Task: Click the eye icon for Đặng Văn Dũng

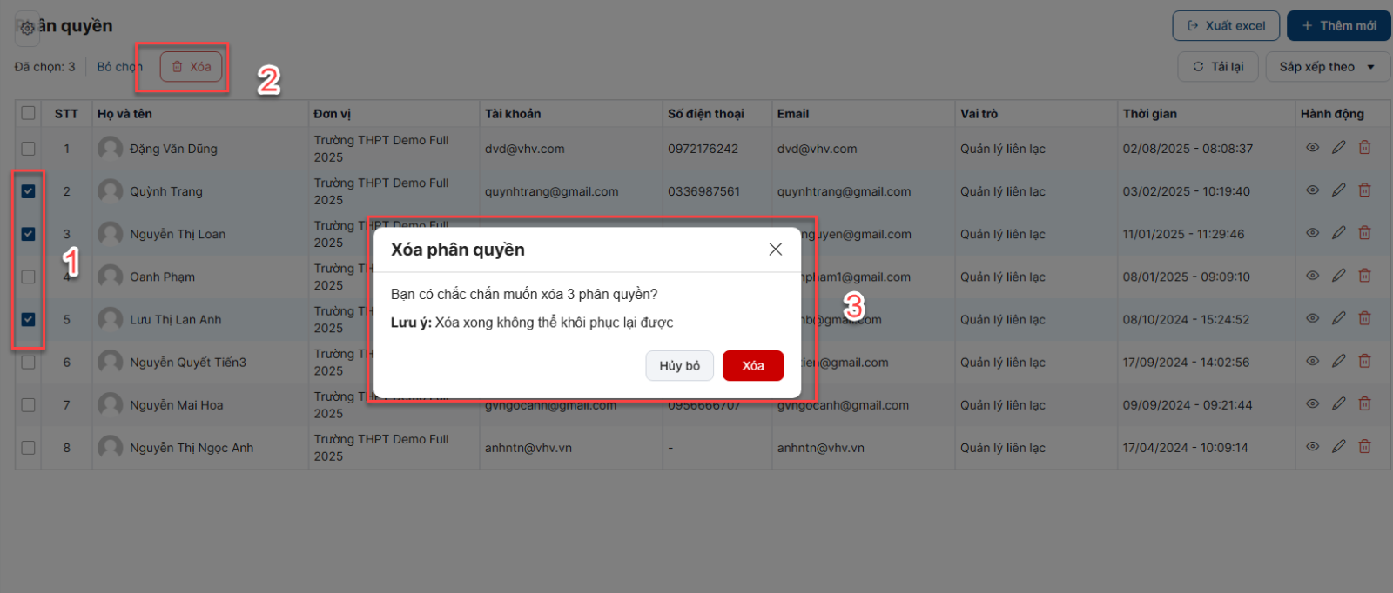Action: coord(1312,148)
